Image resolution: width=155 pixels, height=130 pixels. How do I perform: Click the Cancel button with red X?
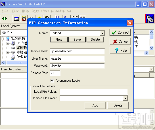pos(120,42)
